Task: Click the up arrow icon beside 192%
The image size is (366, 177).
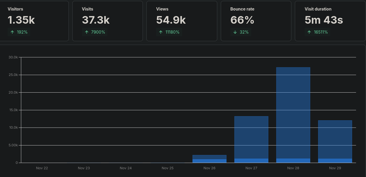Action: pos(12,32)
